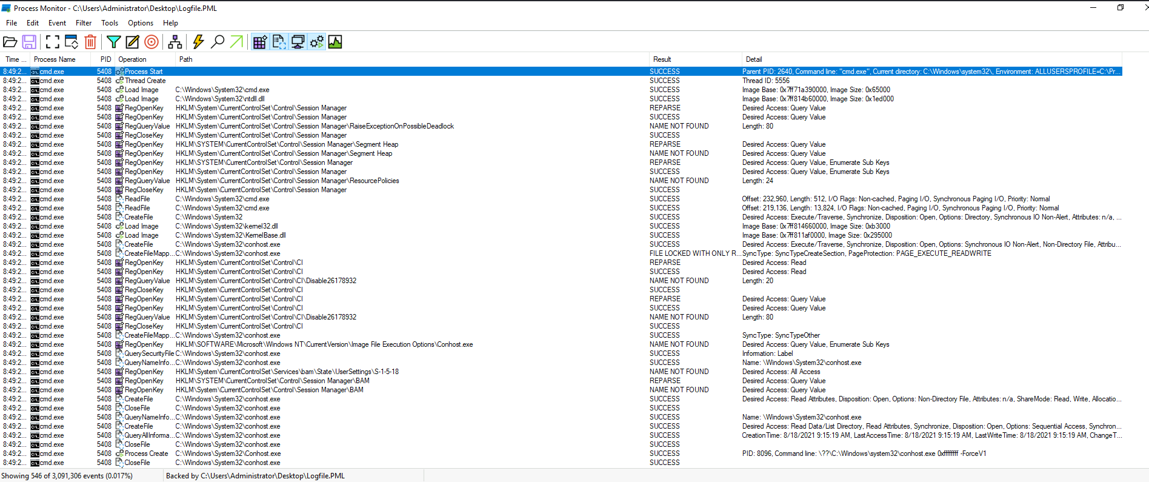This screenshot has height=482, width=1149.
Task: Show the Process Tree via toolbar icon
Action: pos(175,42)
